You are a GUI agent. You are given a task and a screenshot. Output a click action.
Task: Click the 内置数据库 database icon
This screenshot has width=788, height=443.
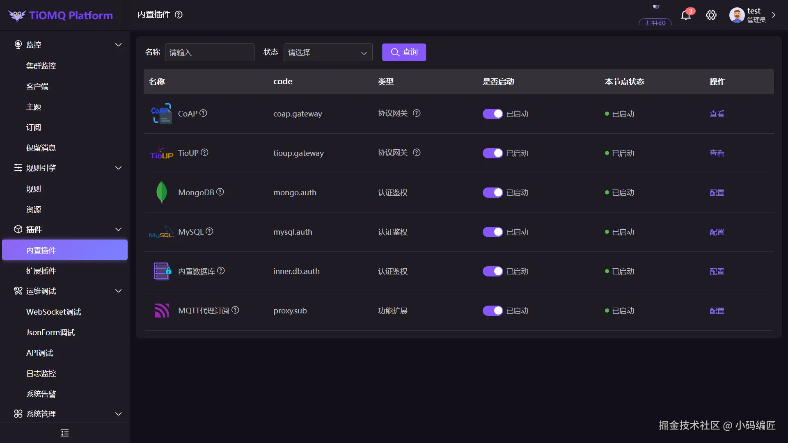[x=162, y=271]
